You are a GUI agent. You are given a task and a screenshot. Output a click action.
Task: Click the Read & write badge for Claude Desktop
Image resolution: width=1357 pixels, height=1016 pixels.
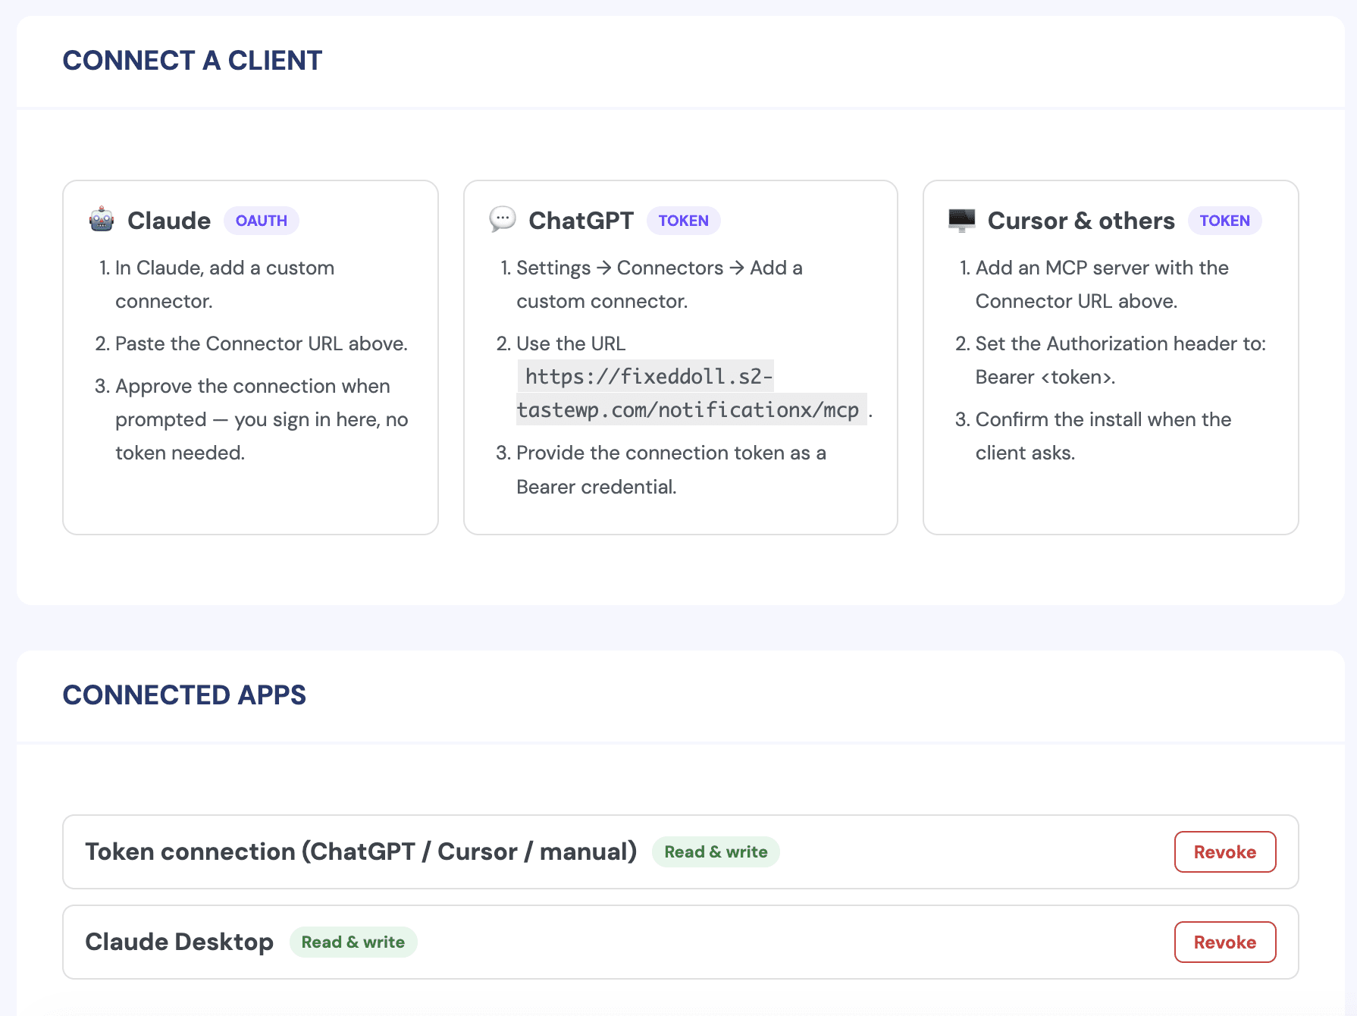coord(353,942)
